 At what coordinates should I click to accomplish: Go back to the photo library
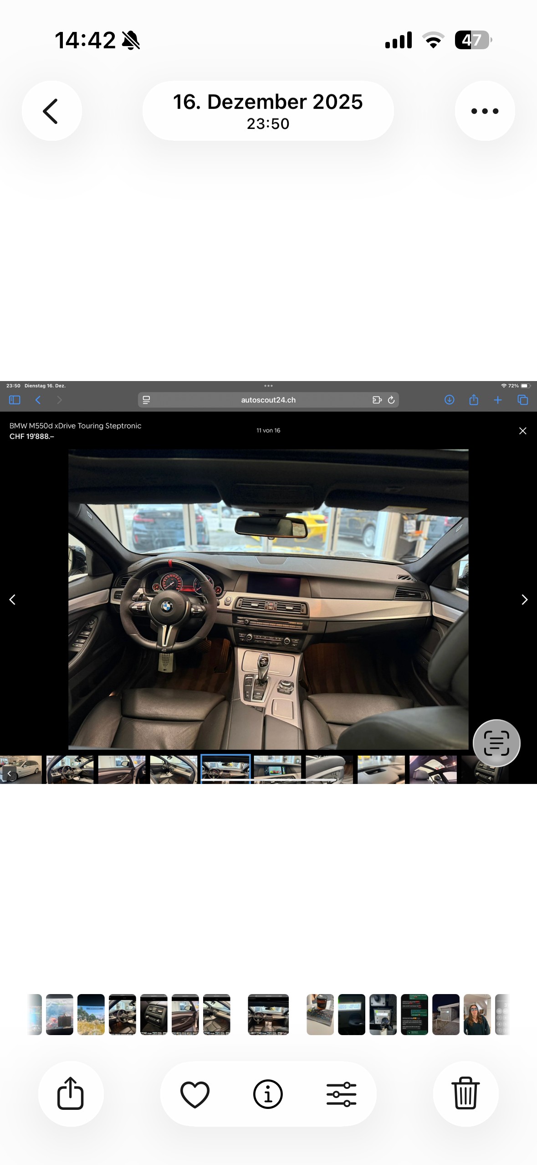pos(51,111)
